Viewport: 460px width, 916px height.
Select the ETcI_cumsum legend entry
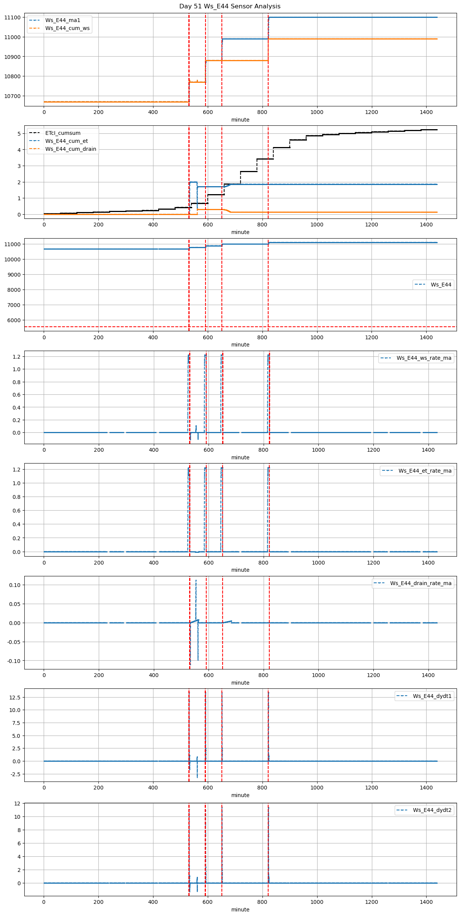(x=63, y=133)
